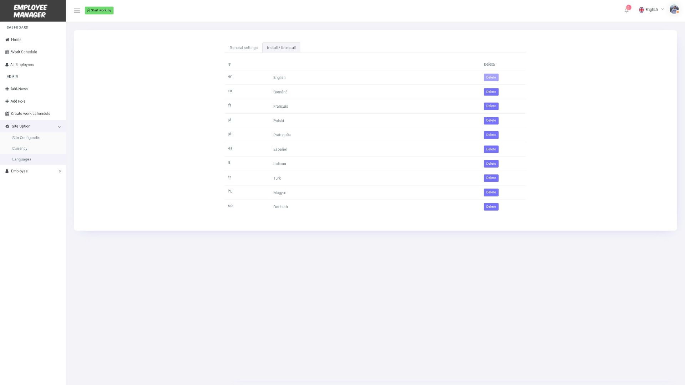
Task: Click the All Employees person icon
Action: tap(7, 65)
